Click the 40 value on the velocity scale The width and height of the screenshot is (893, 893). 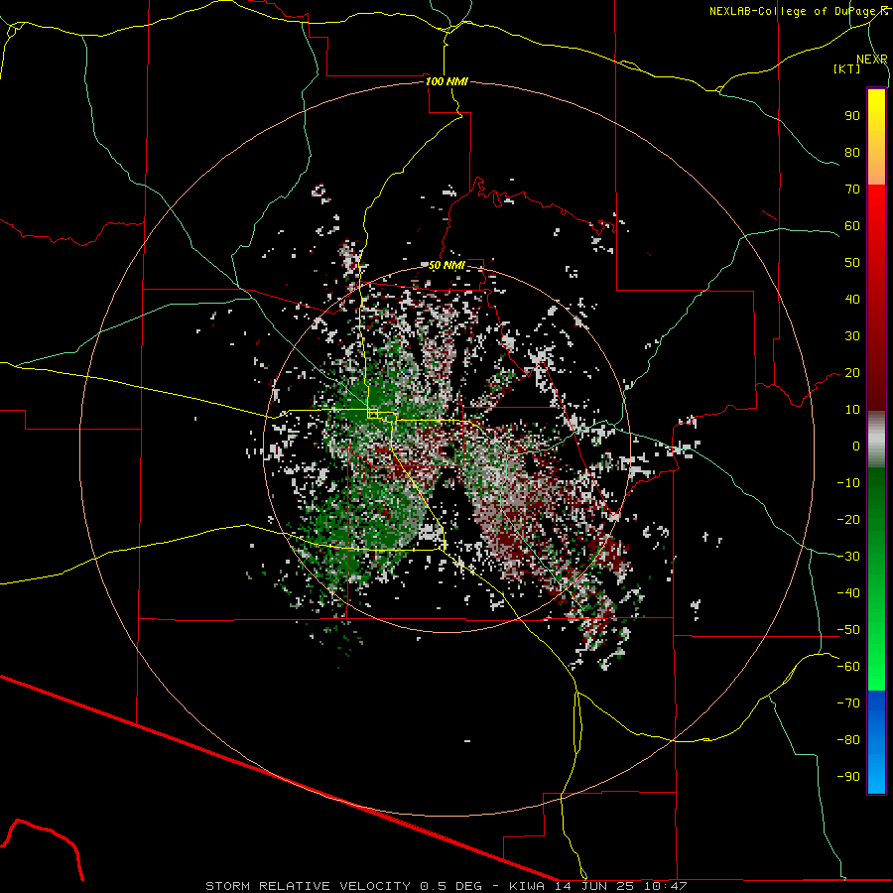pos(852,299)
